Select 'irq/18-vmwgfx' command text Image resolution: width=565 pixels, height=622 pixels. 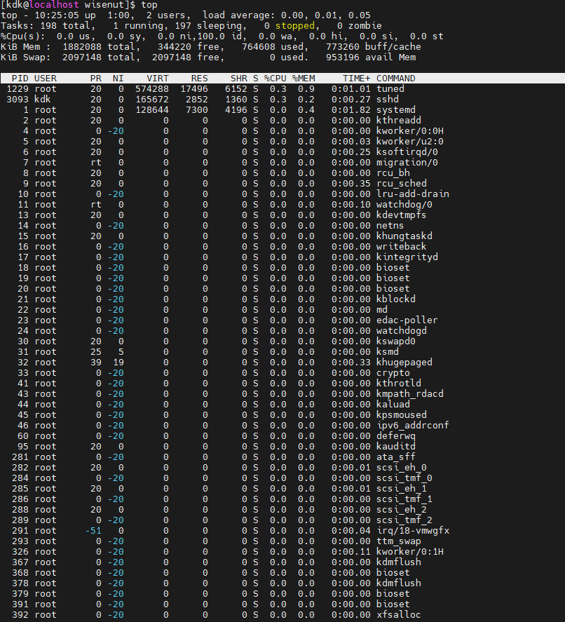point(413,530)
